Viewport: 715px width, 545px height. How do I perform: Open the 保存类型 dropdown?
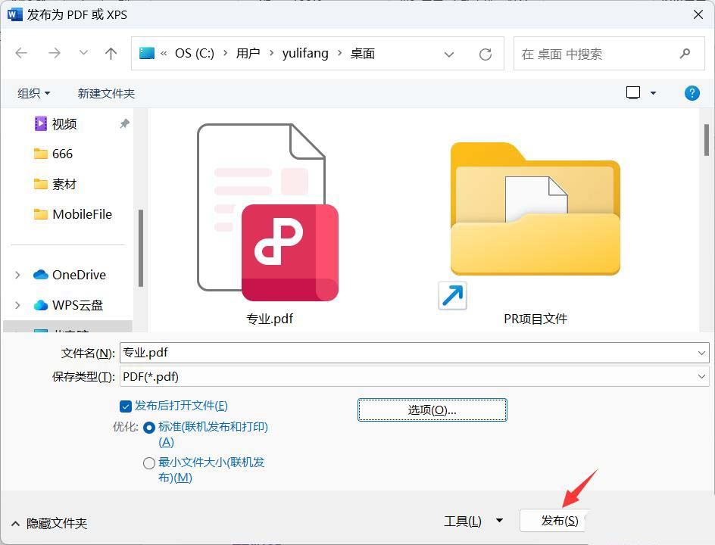(x=702, y=376)
